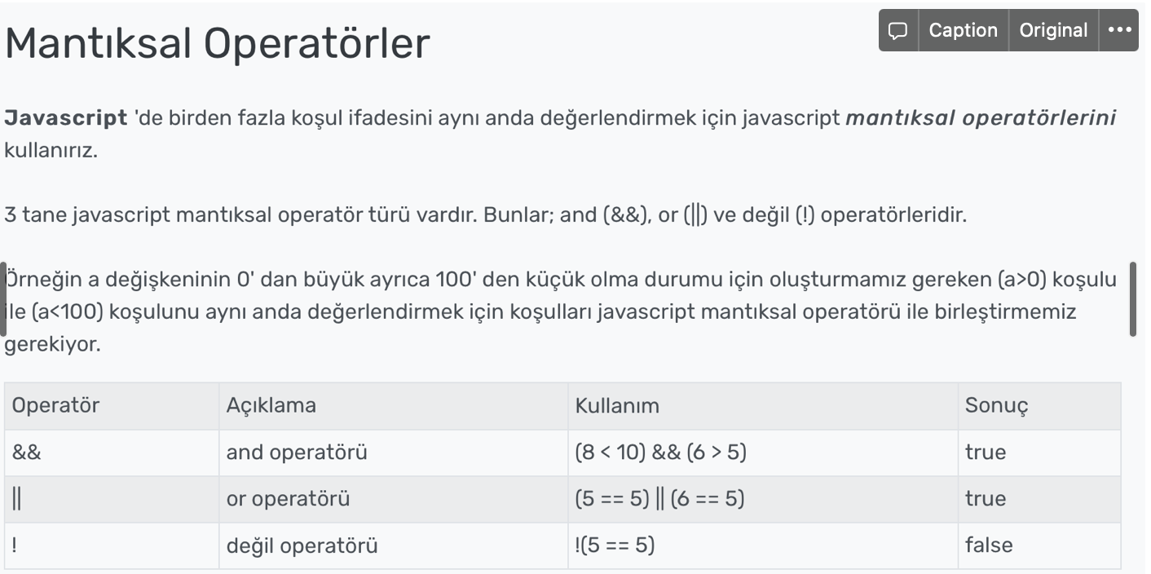1151x574 pixels.
Task: Click the false result cell
Action: pos(1039,545)
